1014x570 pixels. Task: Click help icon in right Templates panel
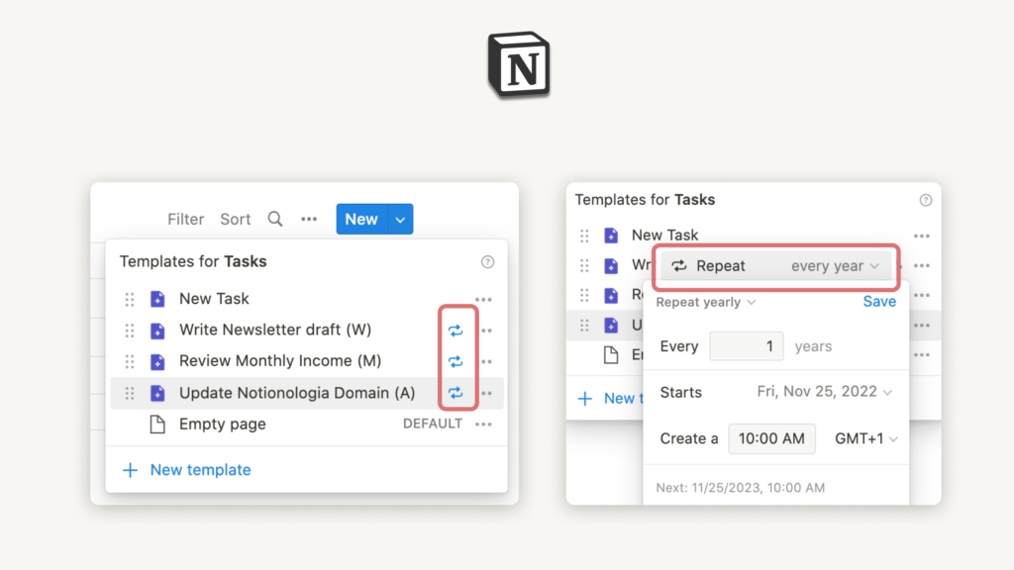(926, 200)
